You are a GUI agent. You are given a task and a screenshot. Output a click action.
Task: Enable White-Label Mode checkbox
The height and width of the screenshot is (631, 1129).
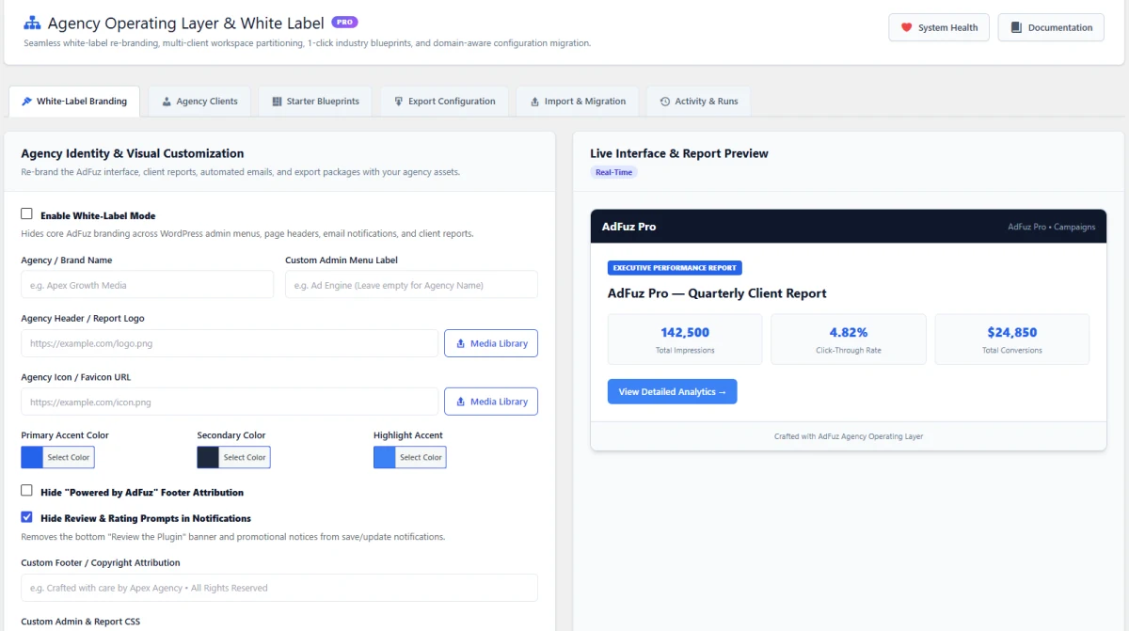tap(26, 214)
